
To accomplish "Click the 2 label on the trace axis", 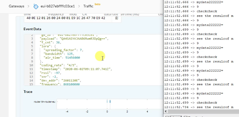I will coord(127,112).
